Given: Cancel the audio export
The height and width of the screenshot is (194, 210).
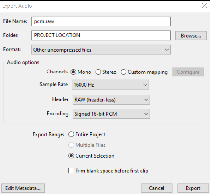Looking at the screenshot, I should click(x=156, y=188).
